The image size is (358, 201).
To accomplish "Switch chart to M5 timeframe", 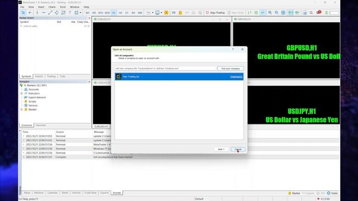I will point(94,13).
